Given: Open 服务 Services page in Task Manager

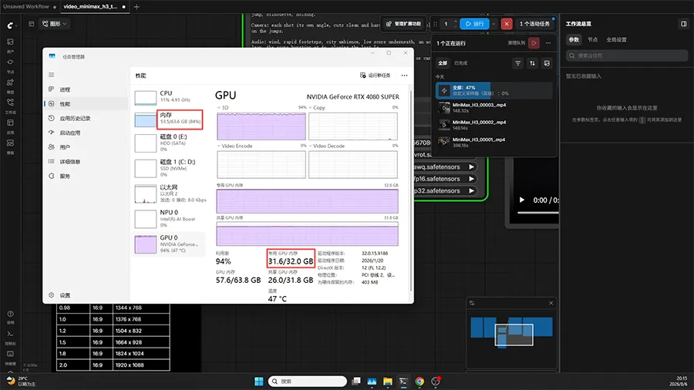Looking at the screenshot, I should [86, 176].
